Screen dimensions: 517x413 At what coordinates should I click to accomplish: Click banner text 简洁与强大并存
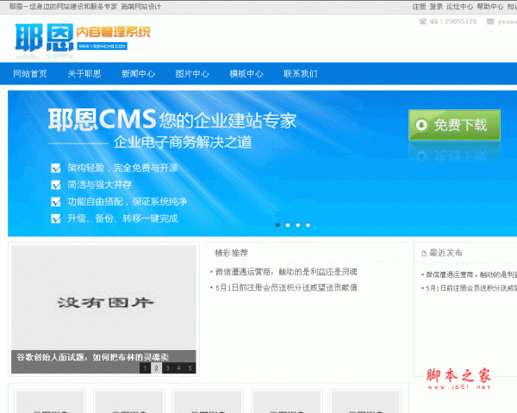click(100, 185)
